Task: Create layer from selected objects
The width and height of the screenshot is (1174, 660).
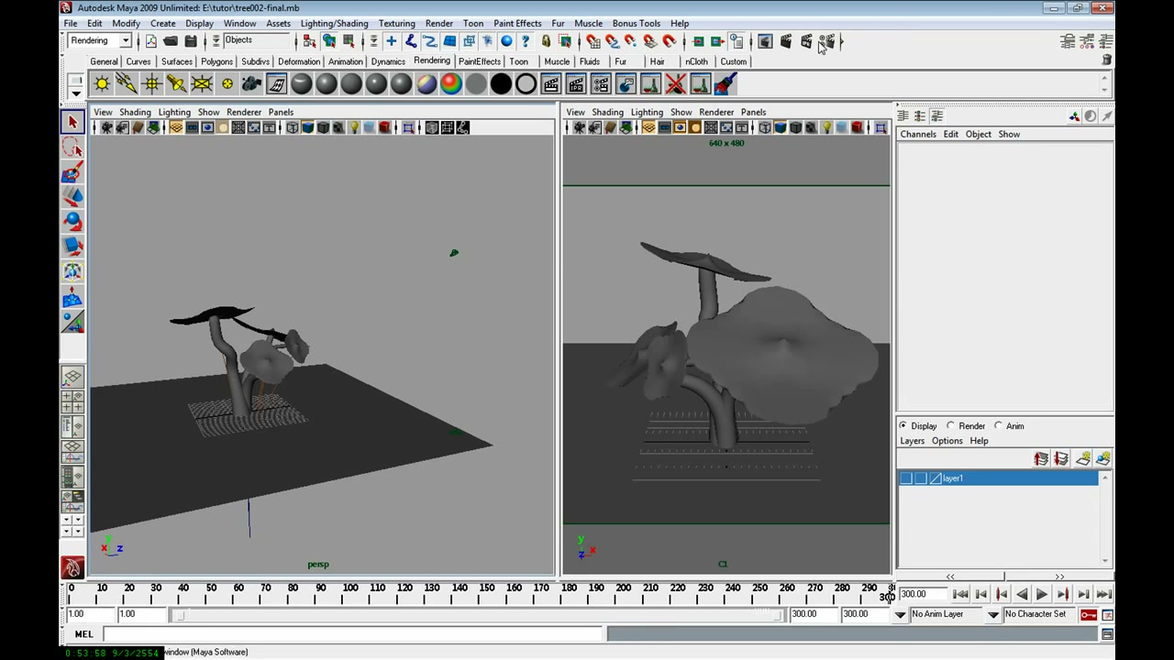Action: point(1103,458)
